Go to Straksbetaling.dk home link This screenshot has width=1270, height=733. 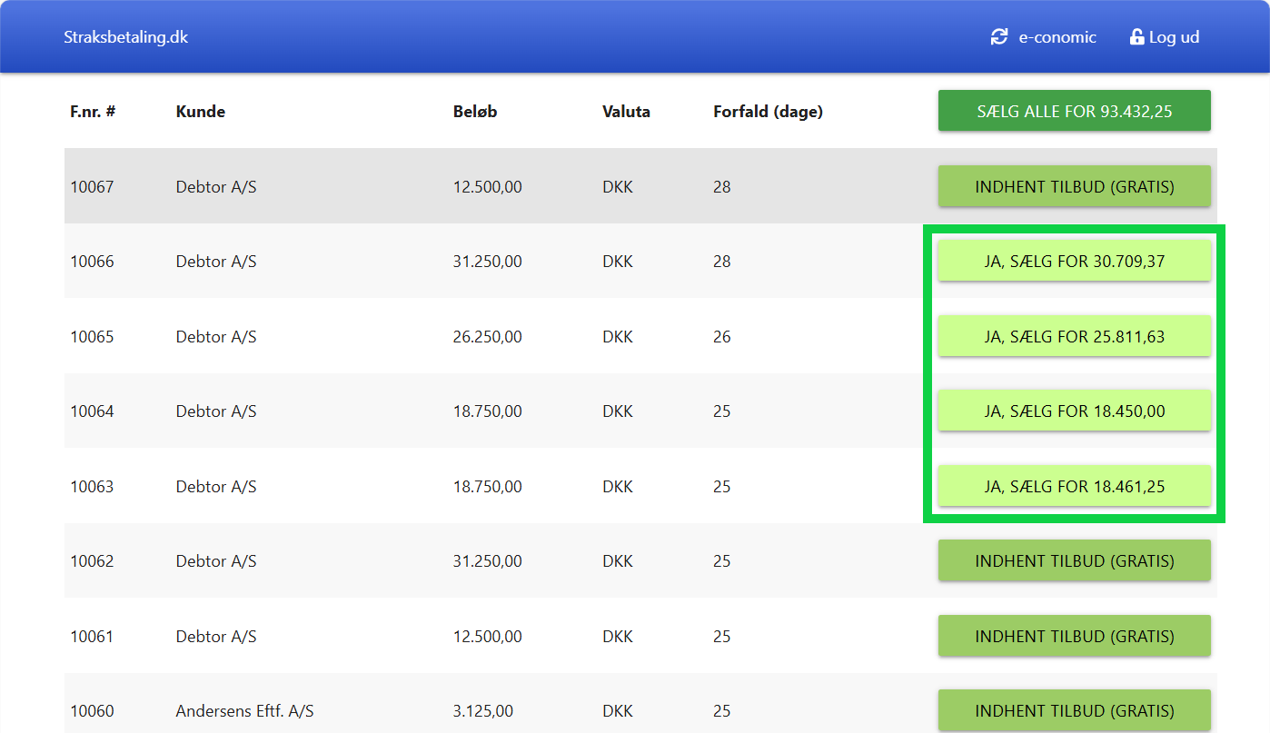click(125, 37)
